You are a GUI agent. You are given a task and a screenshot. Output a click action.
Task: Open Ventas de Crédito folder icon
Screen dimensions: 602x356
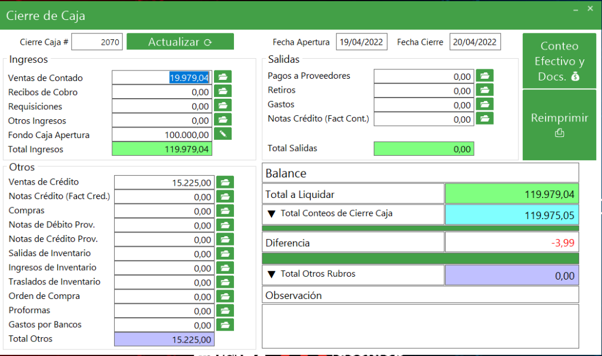pyautogui.click(x=225, y=182)
